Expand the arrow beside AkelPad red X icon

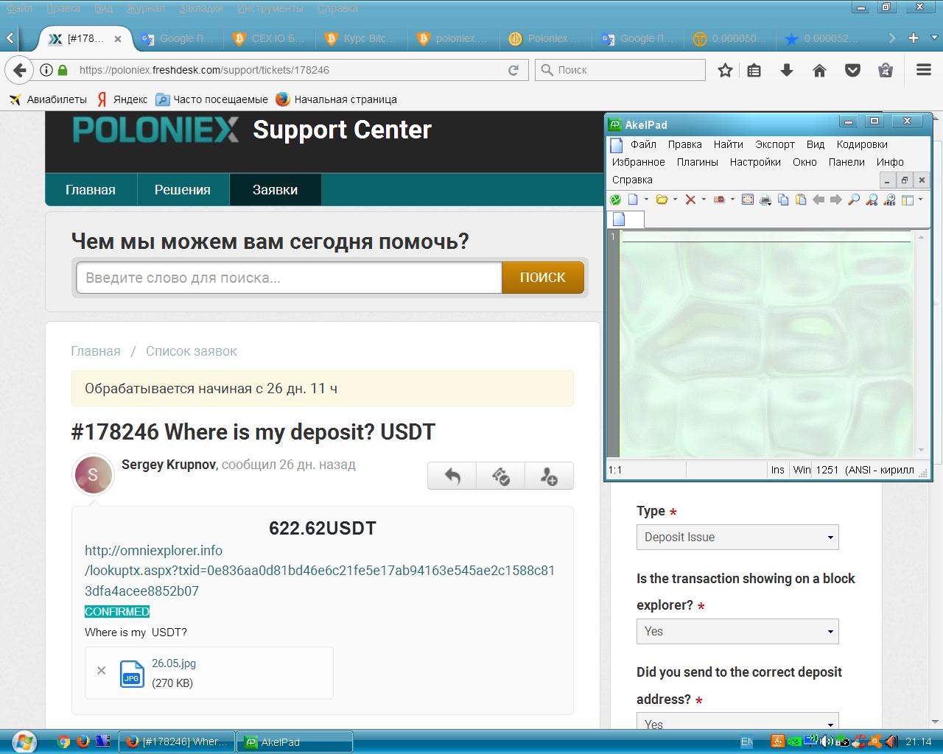point(704,200)
